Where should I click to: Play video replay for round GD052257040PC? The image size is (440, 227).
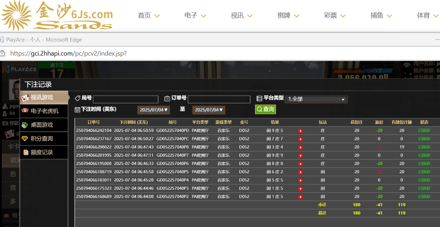pyautogui.click(x=300, y=139)
